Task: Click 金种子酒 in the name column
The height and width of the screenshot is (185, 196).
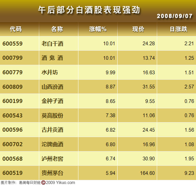Action: click(x=52, y=101)
